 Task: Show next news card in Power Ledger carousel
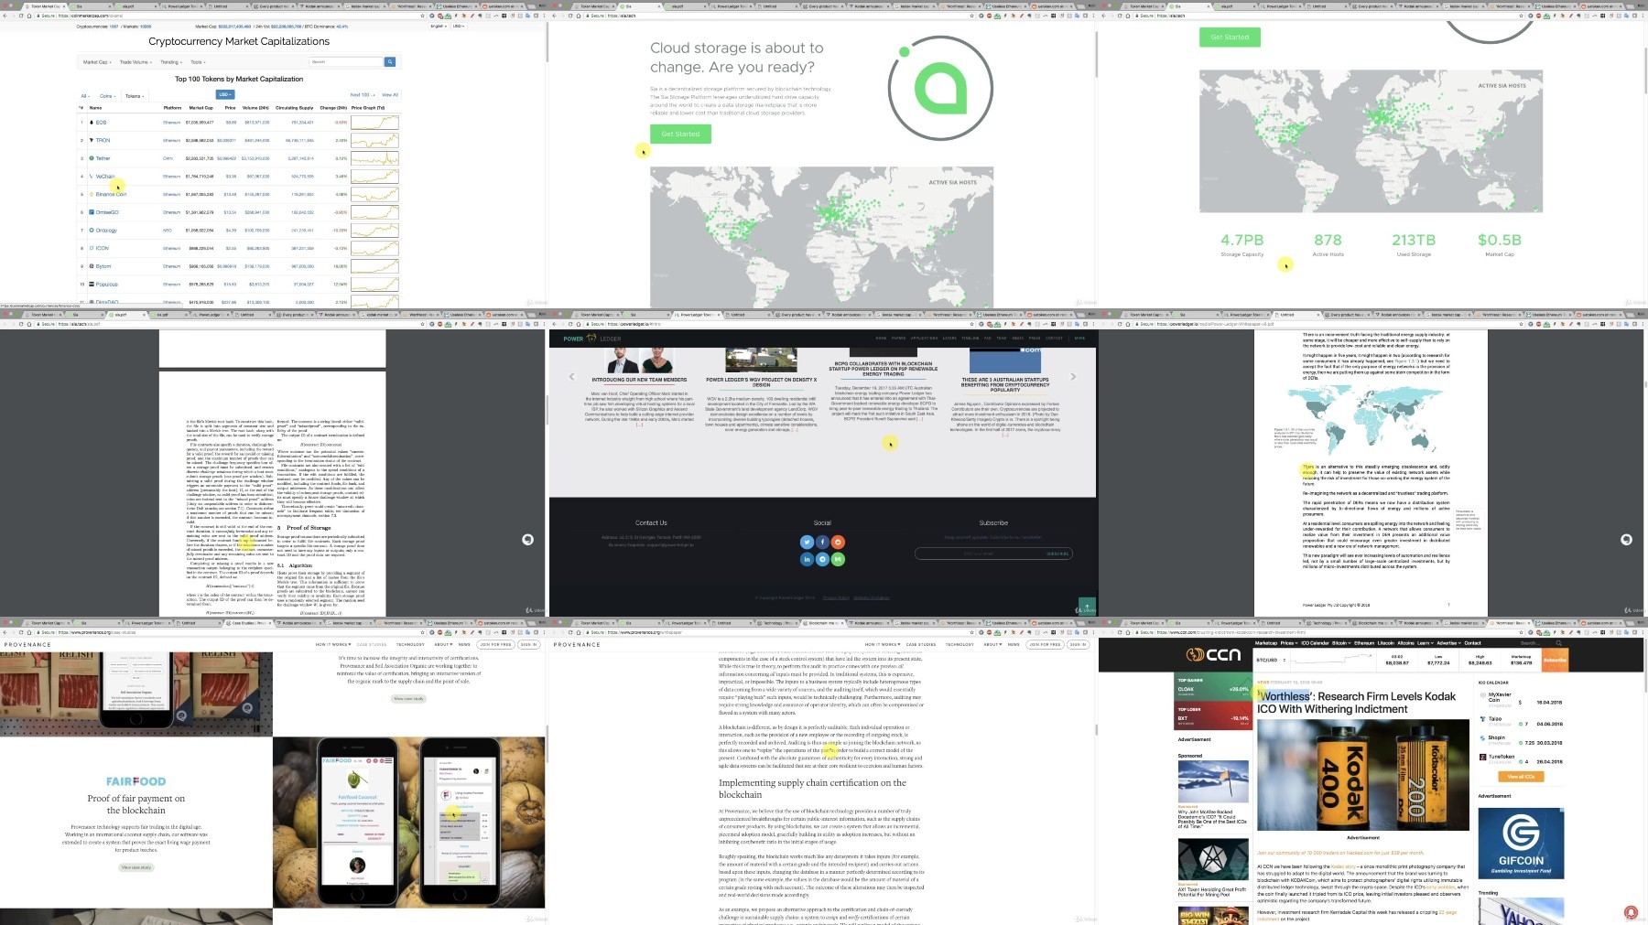point(1073,376)
